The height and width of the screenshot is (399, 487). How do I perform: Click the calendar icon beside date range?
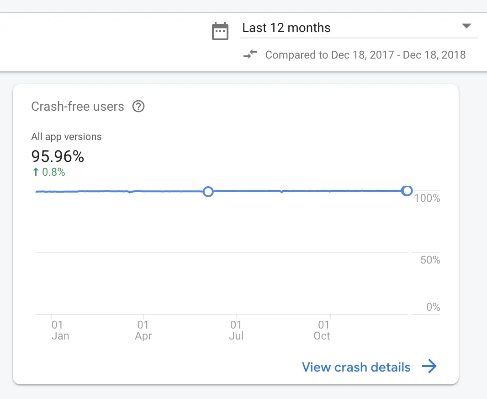click(220, 31)
